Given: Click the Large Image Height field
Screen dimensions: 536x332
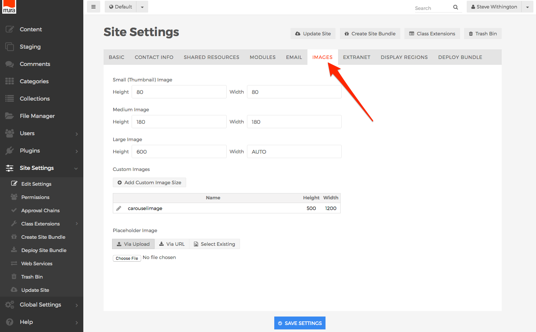Looking at the screenshot, I should click(179, 151).
